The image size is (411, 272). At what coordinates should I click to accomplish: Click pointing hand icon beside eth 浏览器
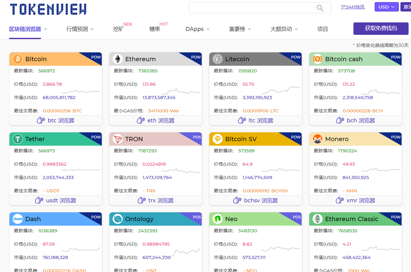click(141, 120)
